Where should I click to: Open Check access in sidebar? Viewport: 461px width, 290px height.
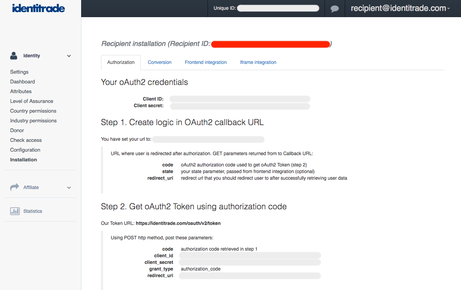[x=26, y=140]
